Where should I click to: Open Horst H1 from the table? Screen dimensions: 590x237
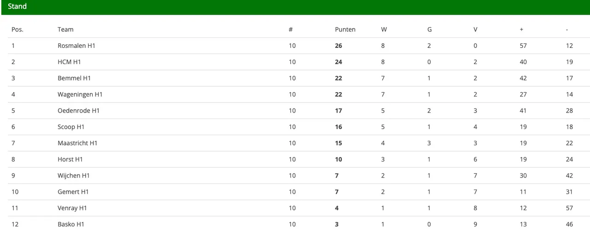click(70, 159)
